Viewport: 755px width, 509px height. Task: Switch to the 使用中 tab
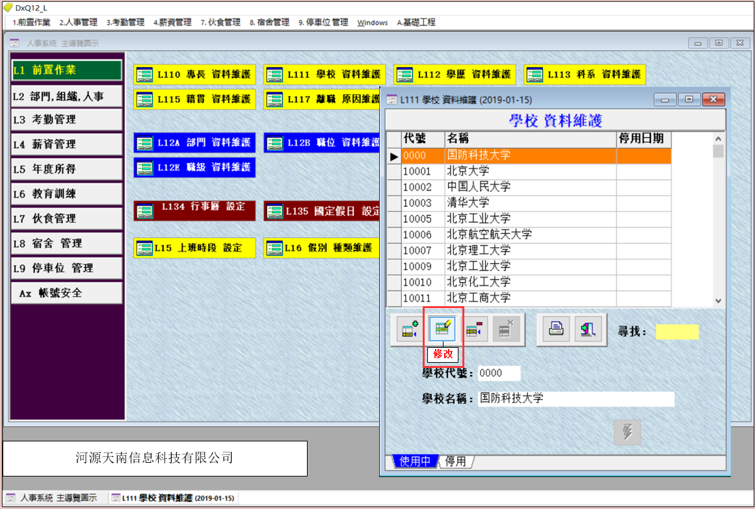(x=415, y=462)
